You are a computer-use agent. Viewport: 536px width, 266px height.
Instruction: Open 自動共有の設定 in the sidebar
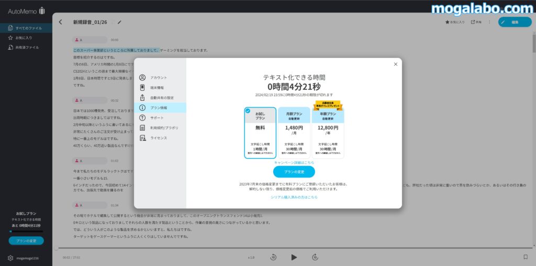click(161, 98)
